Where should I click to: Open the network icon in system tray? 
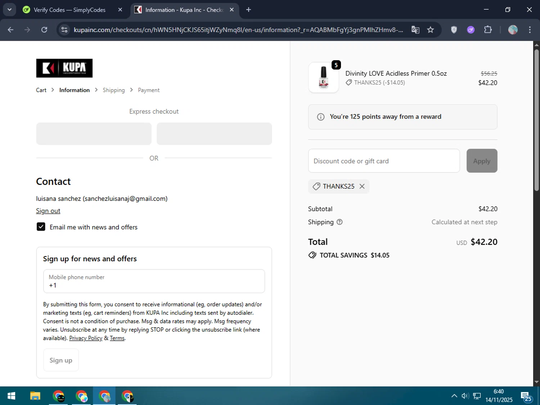(x=477, y=396)
